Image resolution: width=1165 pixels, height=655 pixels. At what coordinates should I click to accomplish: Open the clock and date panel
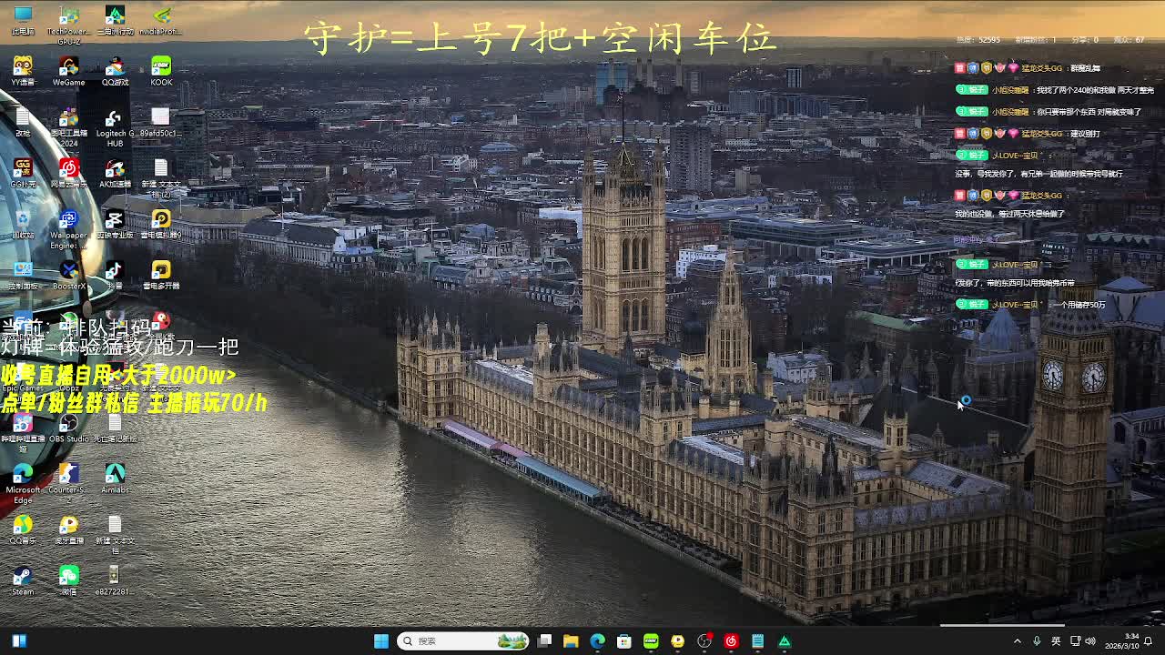(x=1131, y=641)
